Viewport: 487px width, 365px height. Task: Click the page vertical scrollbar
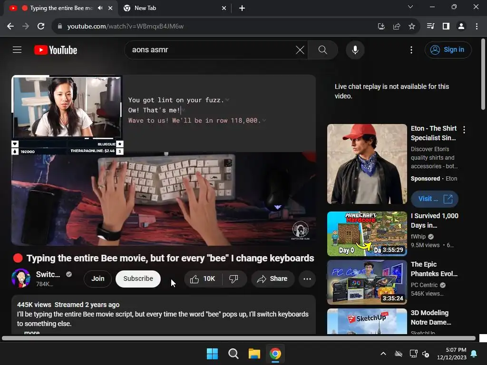click(x=483, y=74)
